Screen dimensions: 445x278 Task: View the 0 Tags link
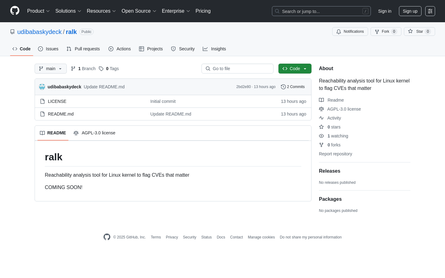109,69
